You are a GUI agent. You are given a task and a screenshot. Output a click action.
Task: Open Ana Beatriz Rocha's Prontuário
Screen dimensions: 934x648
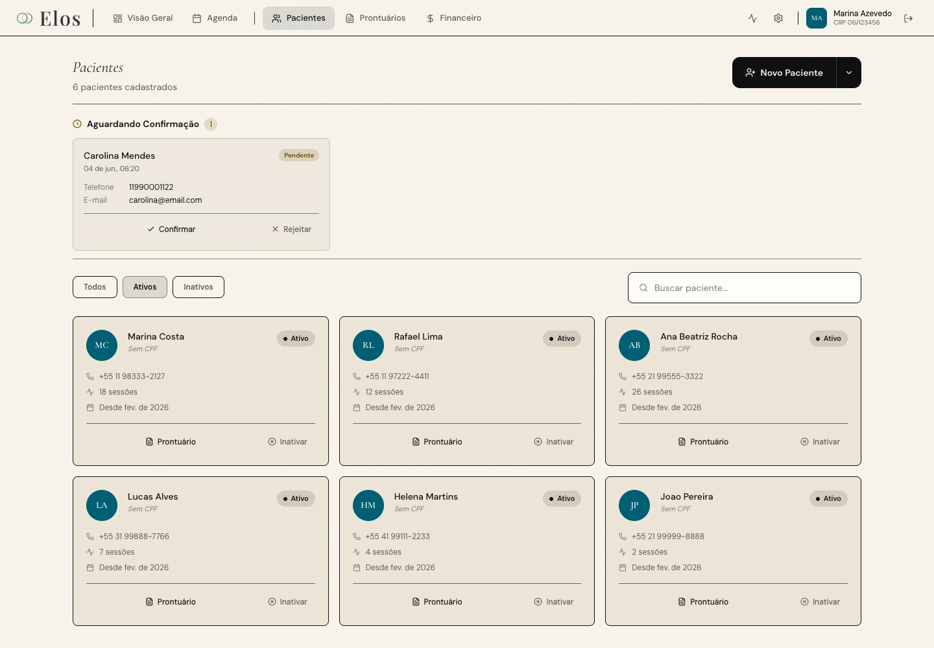pos(704,442)
